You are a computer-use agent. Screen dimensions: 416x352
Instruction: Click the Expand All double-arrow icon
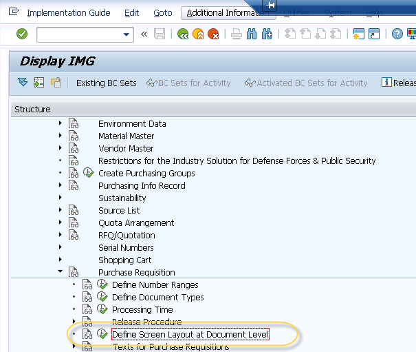[23, 83]
